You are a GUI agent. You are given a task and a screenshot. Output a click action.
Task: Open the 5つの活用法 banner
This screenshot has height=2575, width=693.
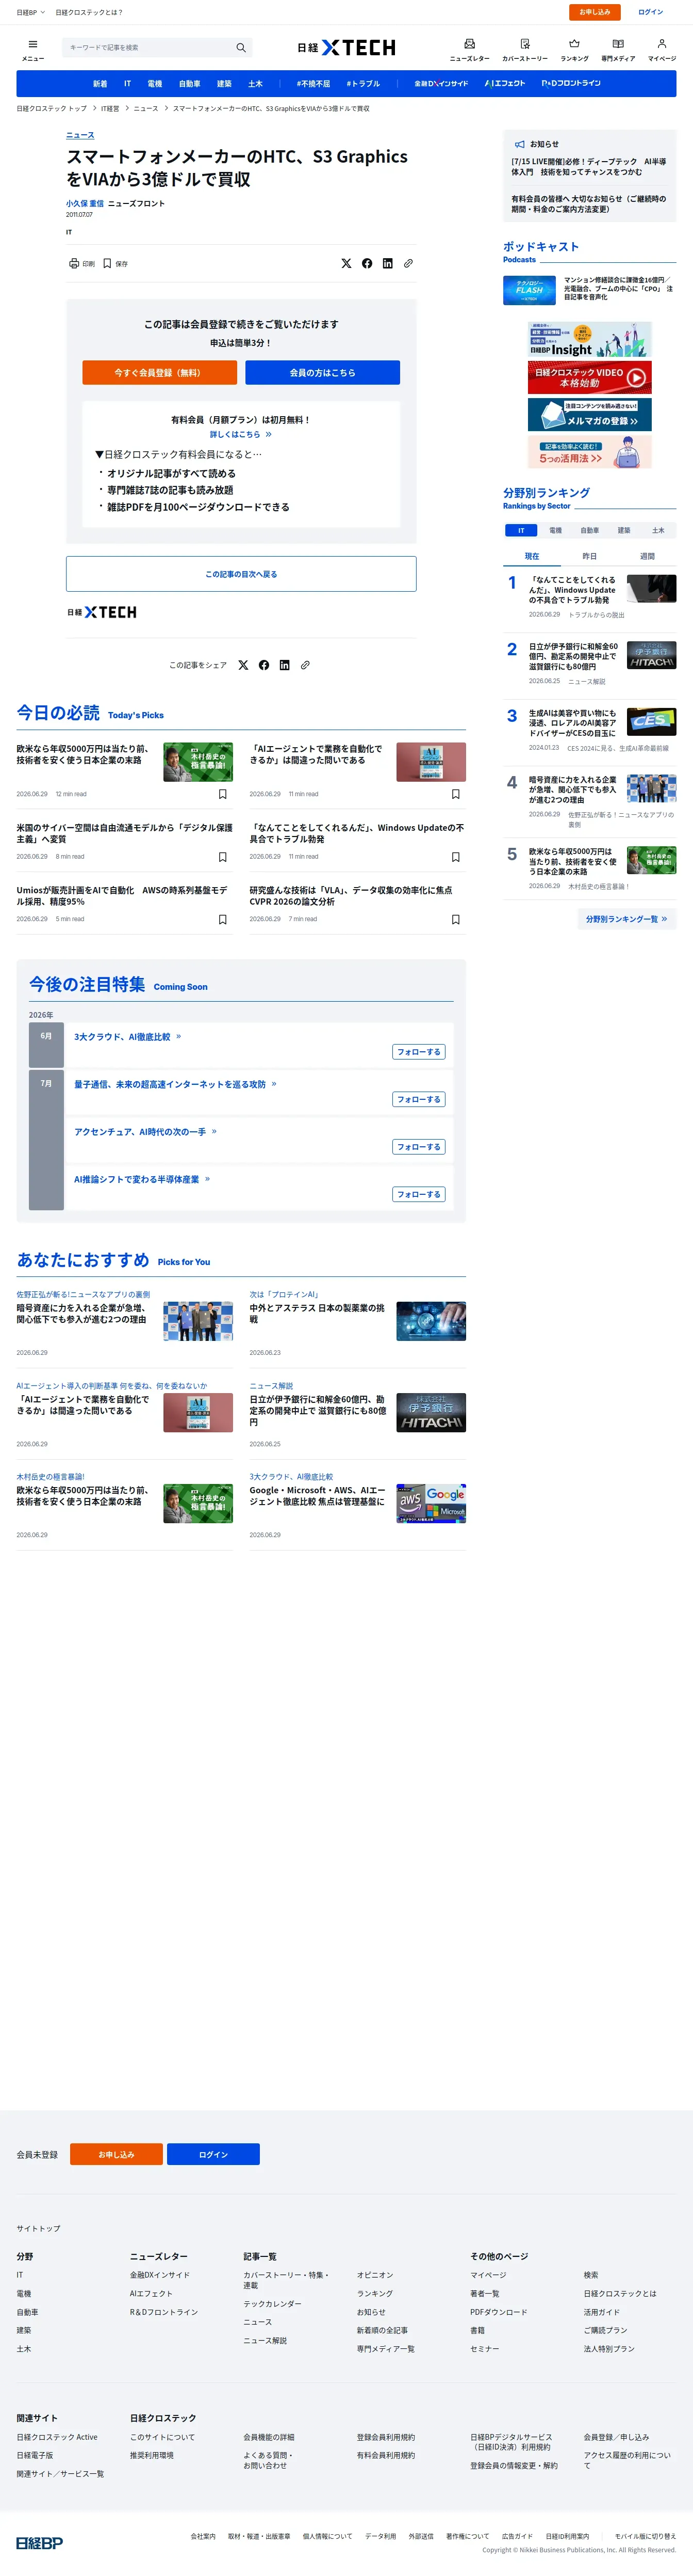[x=589, y=452]
